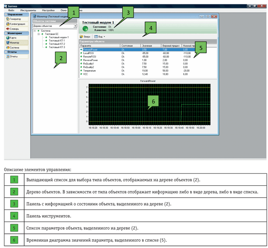Minimize the Монитор child window

(x=202, y=16)
